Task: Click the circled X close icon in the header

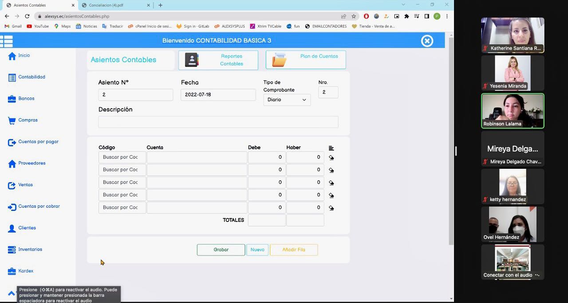Action: (x=427, y=41)
